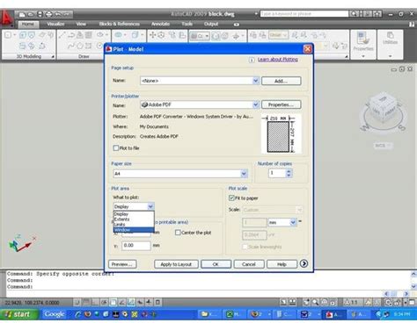This screenshot has height=323, width=417.
Task: Click the Zoom magnifier icon in status bar
Action: coord(315,302)
